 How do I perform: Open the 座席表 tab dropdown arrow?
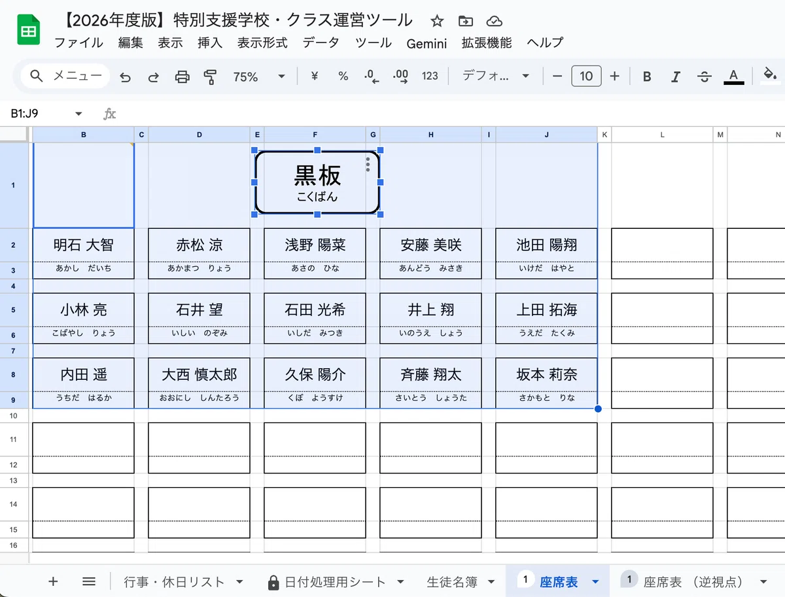[595, 581]
